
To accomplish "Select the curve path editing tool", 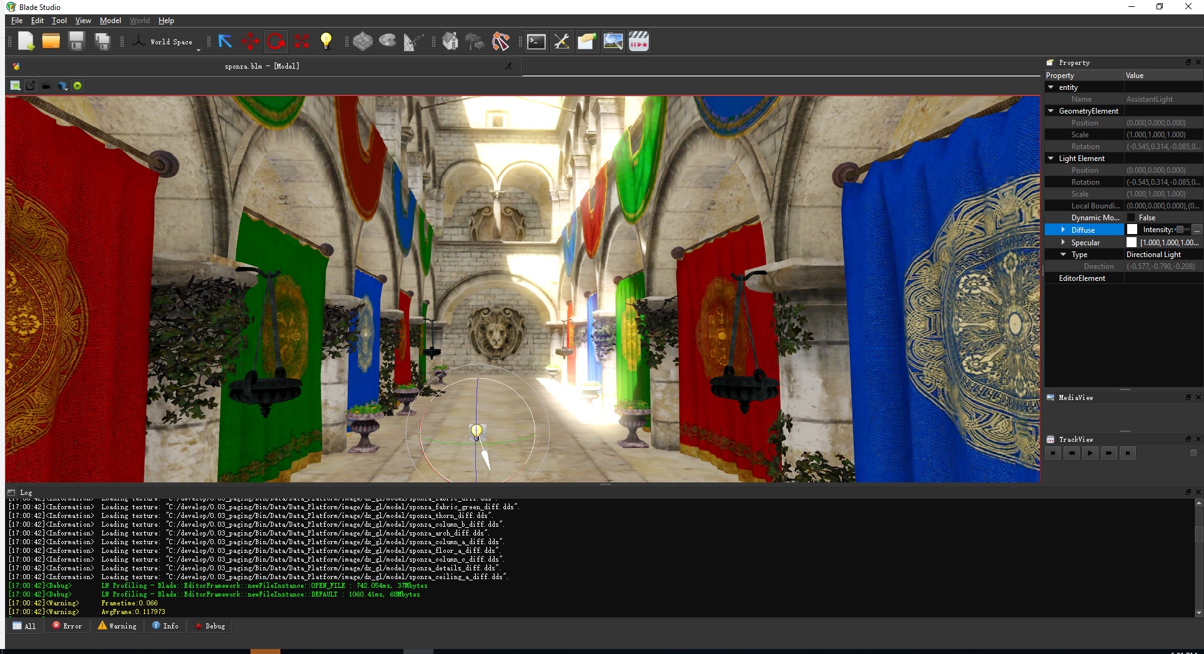I will (x=501, y=42).
